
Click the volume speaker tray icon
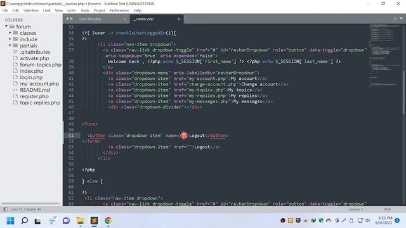point(368,220)
